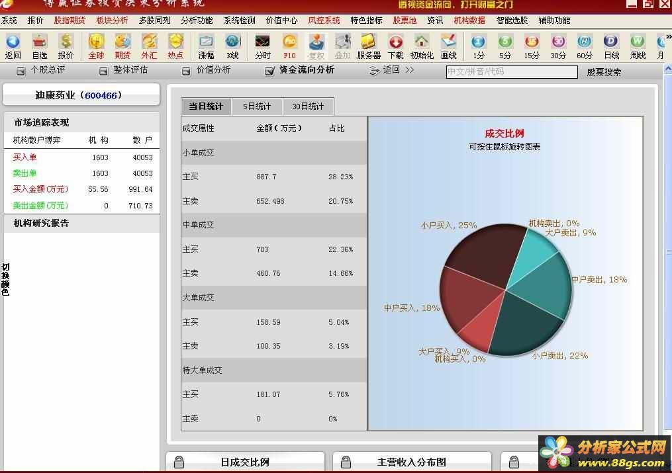Select the 买入金额(万元) row label

point(40,189)
